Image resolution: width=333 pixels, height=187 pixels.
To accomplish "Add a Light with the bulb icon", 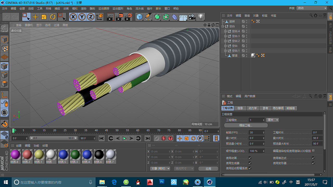I will [201, 17].
